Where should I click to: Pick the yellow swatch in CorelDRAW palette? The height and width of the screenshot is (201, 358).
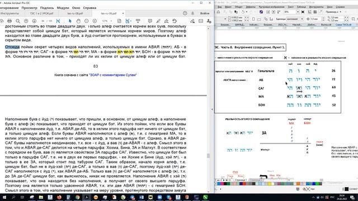coord(270,184)
